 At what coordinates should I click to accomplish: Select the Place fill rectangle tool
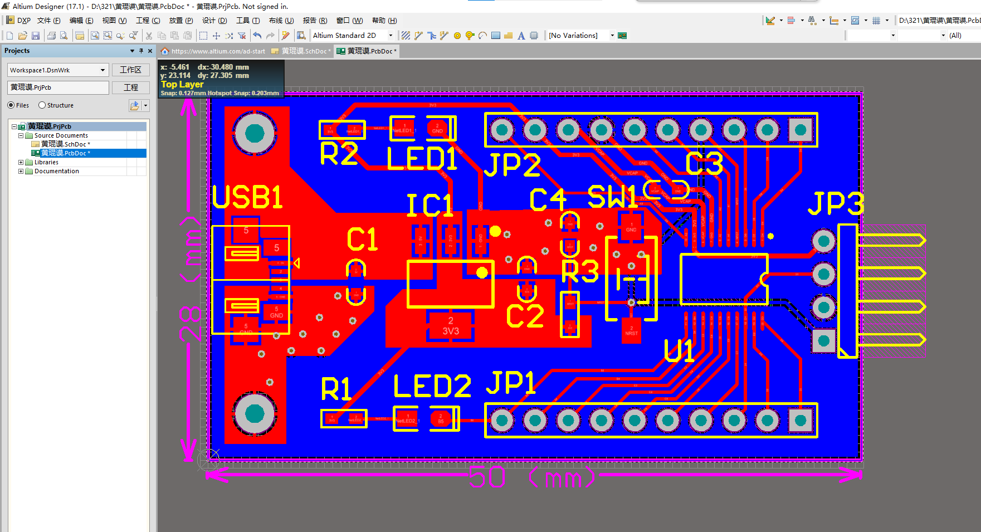tap(495, 36)
